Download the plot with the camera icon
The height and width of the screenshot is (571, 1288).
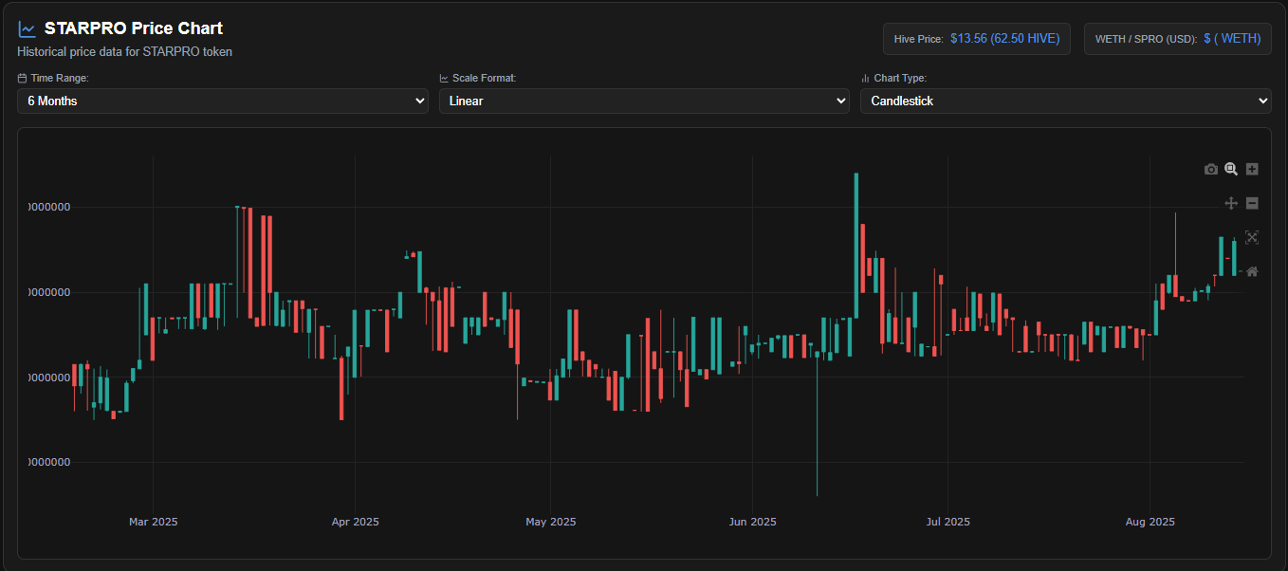pos(1211,169)
